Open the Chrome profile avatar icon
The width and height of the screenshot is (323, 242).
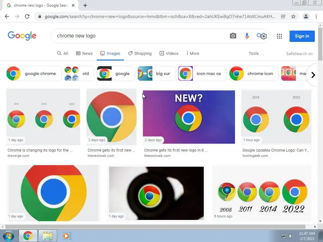(x=306, y=16)
